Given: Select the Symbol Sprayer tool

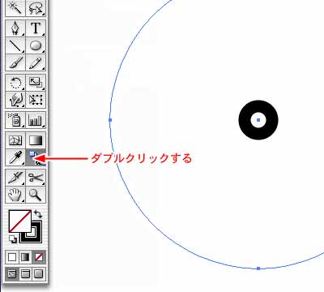Looking at the screenshot, I should (15, 120).
